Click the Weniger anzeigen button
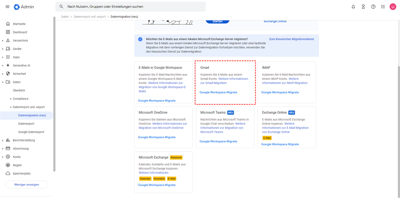400x198 pixels. pyautogui.click(x=27, y=184)
